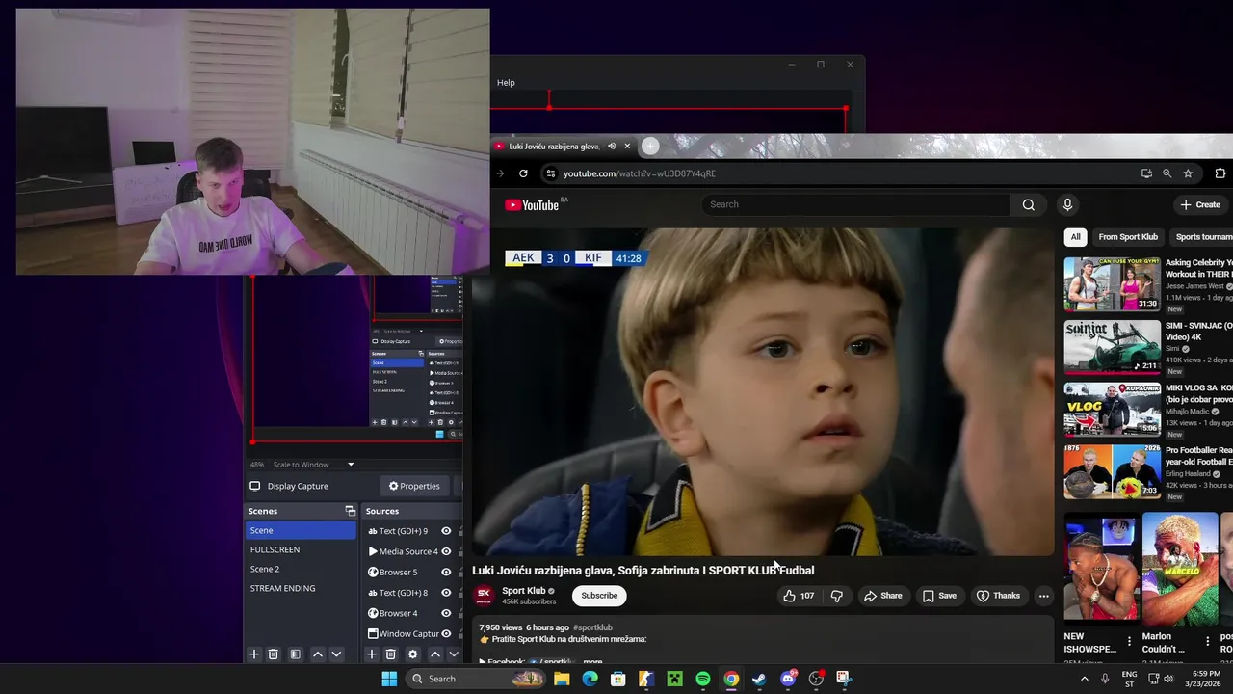The image size is (1233, 694).
Task: Select the From Sport Klub chip
Action: [x=1128, y=237]
